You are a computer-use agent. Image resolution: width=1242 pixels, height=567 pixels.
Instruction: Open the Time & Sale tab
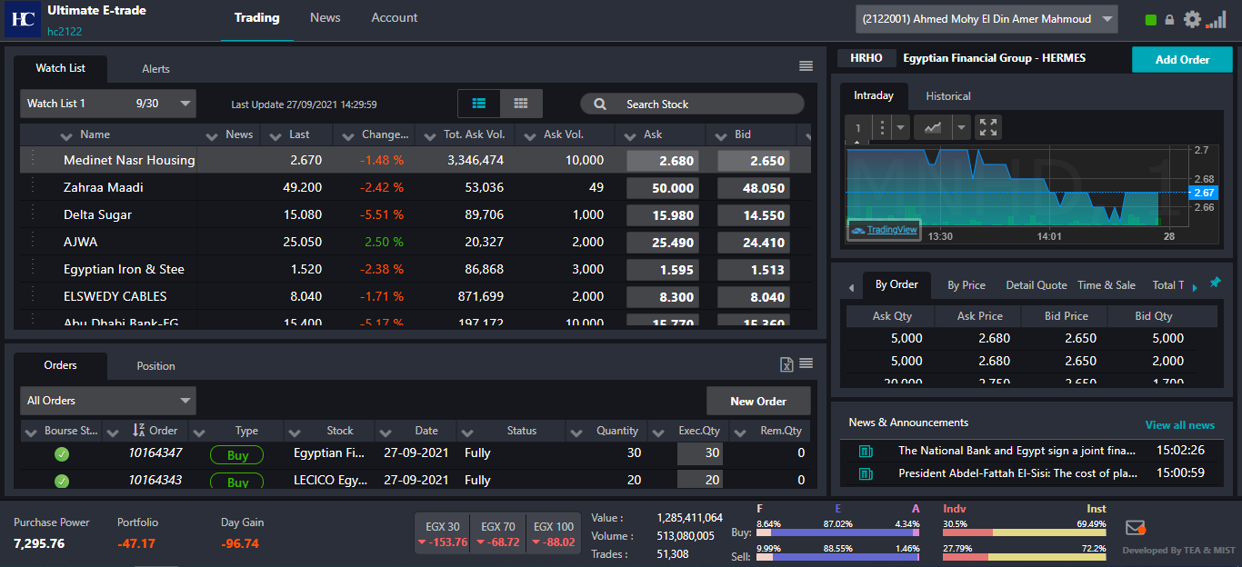click(1107, 285)
